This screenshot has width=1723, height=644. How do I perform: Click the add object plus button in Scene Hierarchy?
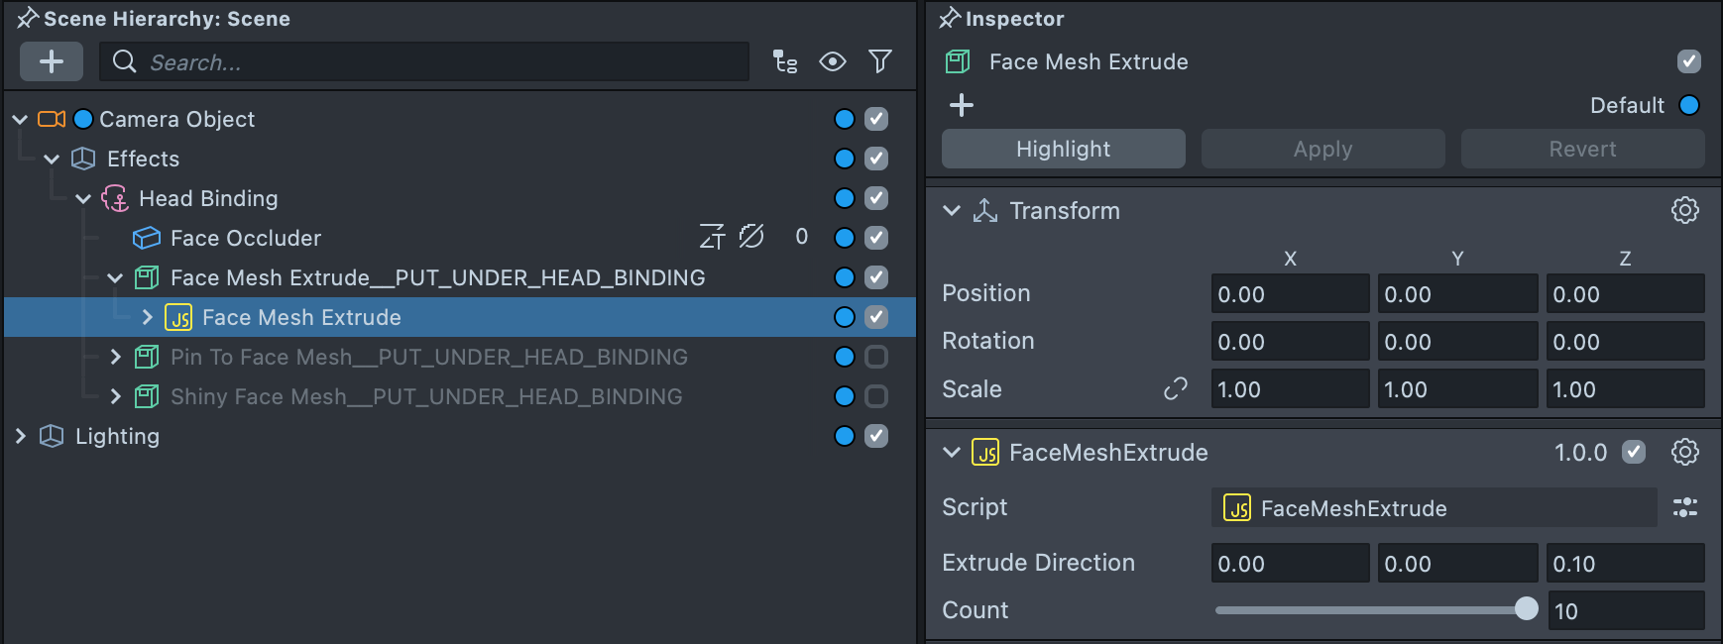52,61
